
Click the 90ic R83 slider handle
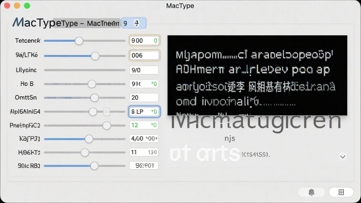click(94, 166)
